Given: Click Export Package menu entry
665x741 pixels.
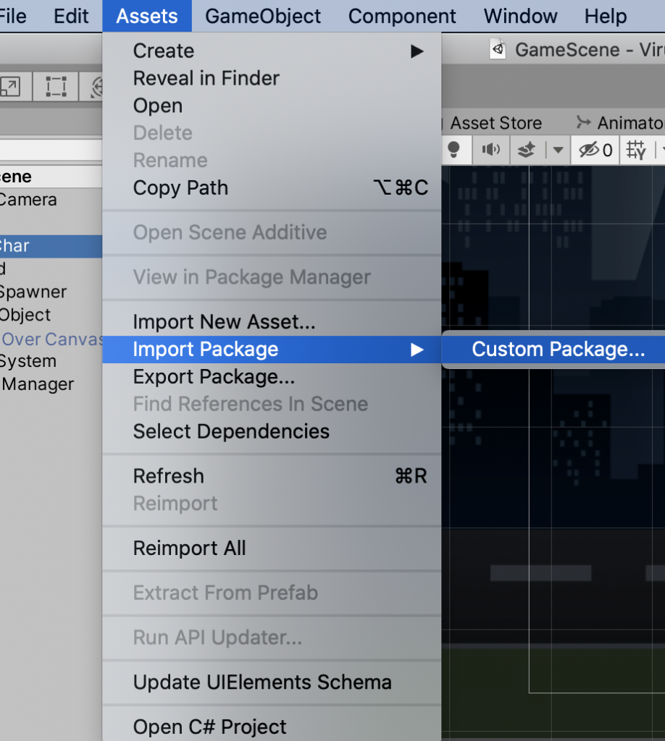Looking at the screenshot, I should (214, 377).
